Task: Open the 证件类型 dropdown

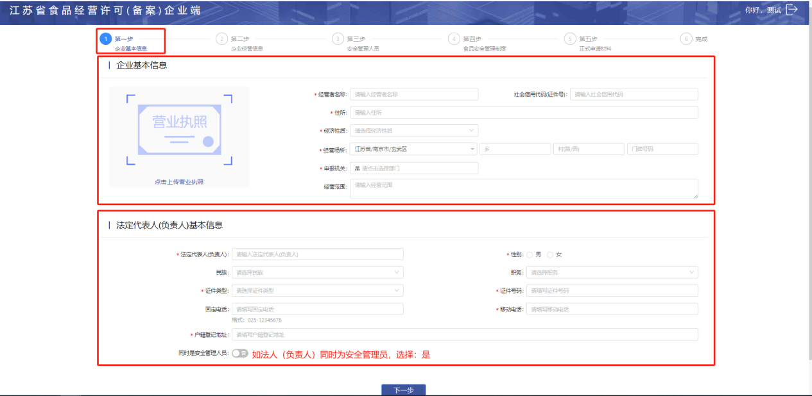Action: [x=317, y=290]
